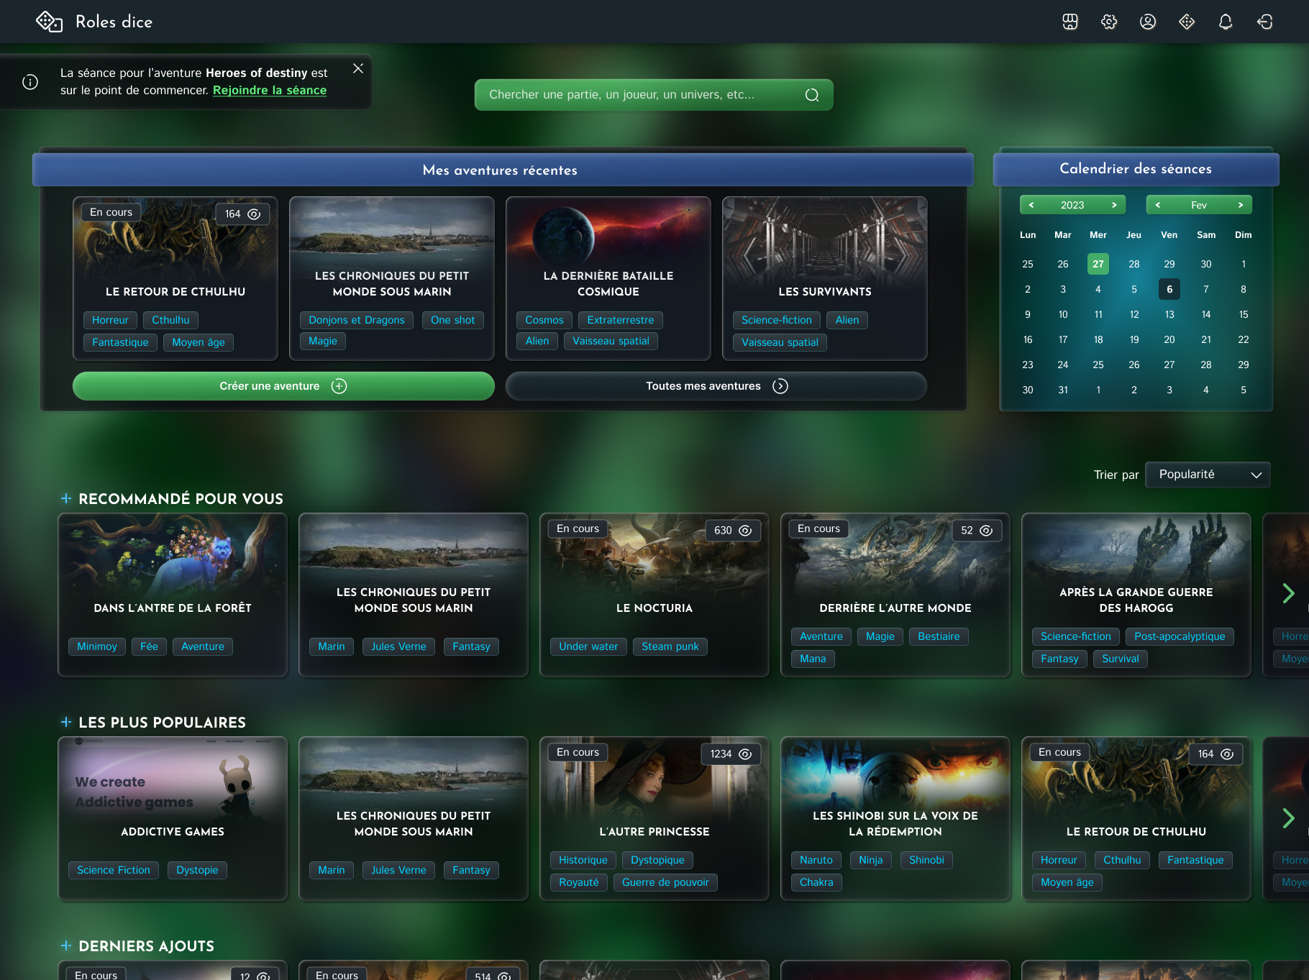The height and width of the screenshot is (980, 1309).
Task: Go to previous month in calendar
Action: [1157, 205]
